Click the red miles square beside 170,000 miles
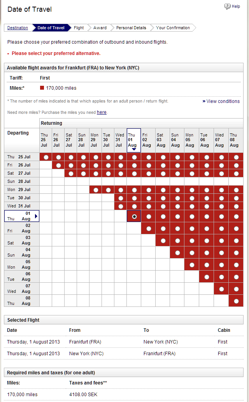Viewport: 249px width, 402px height. 42,88
